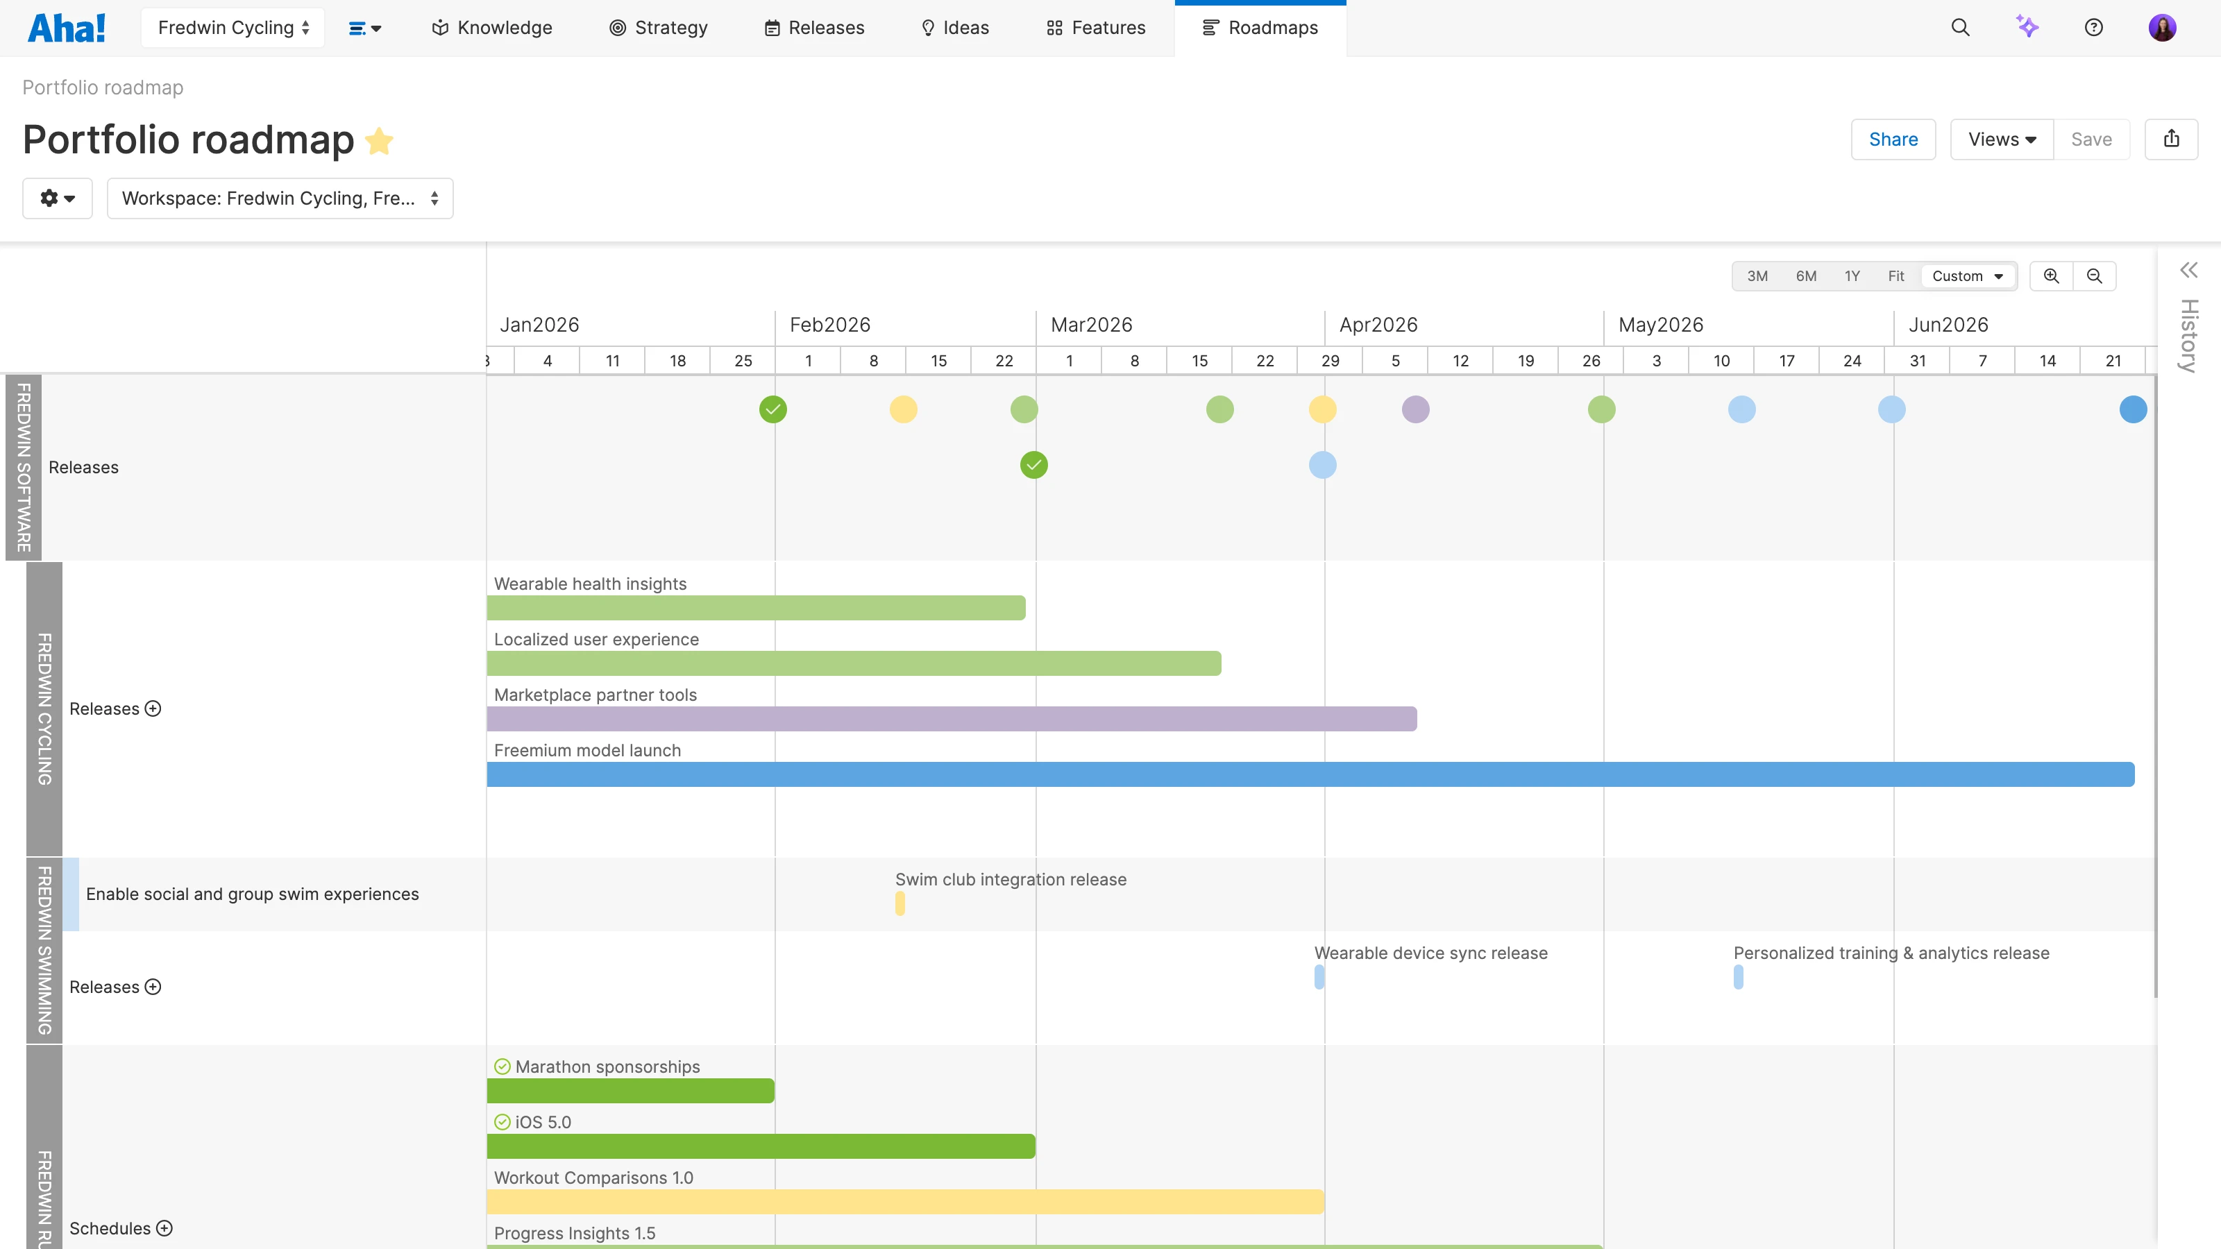Switch to the Ideas tab
Viewport: 2221px width, 1249px height.
pos(954,27)
